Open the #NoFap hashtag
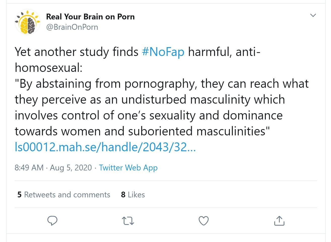The height and width of the screenshot is (242, 331). point(163,52)
